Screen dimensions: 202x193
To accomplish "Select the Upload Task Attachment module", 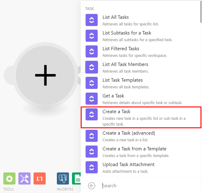I will click(x=128, y=165).
